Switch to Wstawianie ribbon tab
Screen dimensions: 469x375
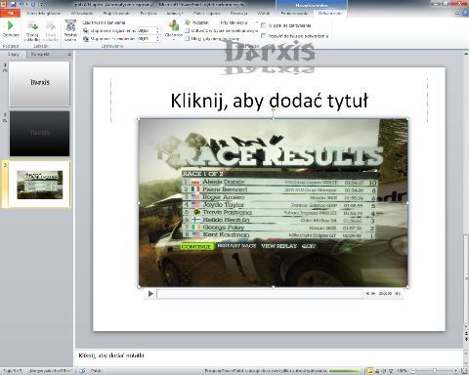coord(82,14)
